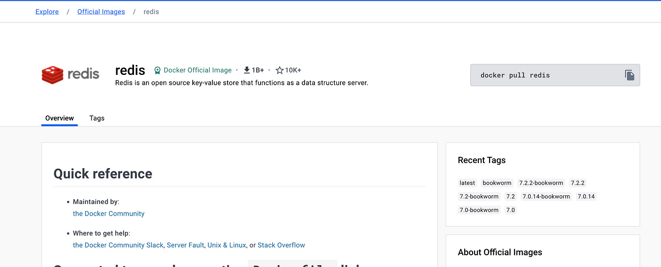Click the Quick reference heading
This screenshot has width=661, height=267.
tap(103, 174)
